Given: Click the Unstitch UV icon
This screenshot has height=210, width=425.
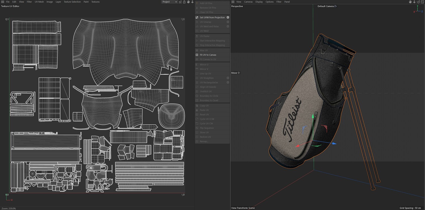Looking at the screenshot, I should click(x=197, y=91).
